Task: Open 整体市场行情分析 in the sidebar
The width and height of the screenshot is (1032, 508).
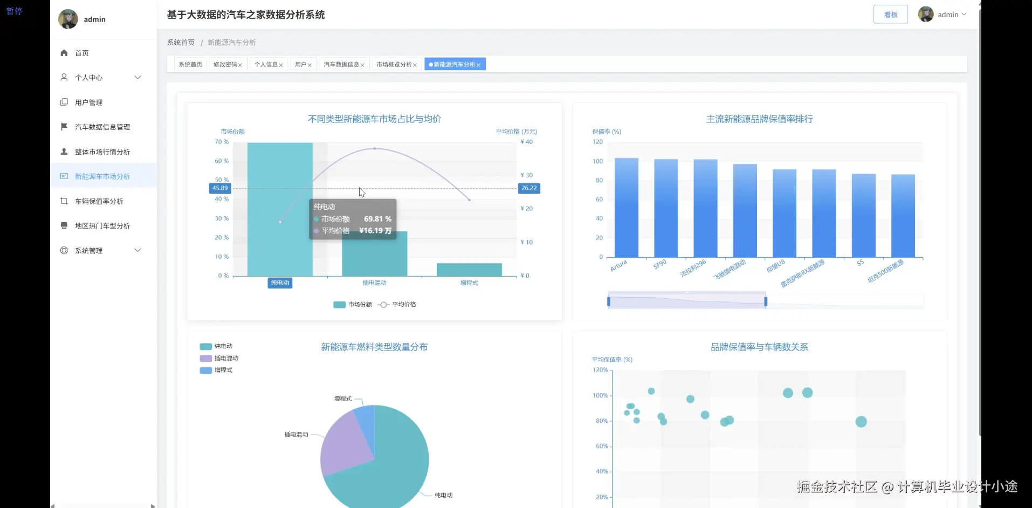Action: [104, 152]
